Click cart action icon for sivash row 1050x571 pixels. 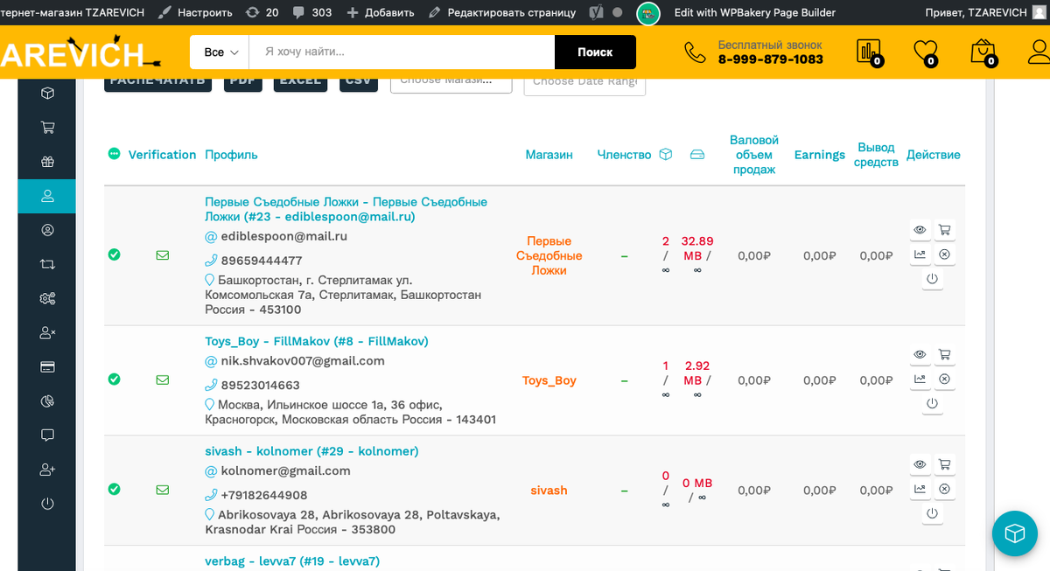point(944,464)
